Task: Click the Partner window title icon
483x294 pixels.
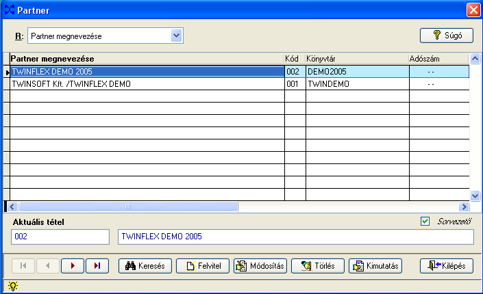Action: [10, 10]
